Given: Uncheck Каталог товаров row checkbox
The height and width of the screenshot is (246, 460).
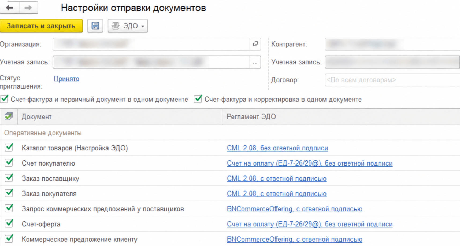Looking at the screenshot, I should click(9, 148).
